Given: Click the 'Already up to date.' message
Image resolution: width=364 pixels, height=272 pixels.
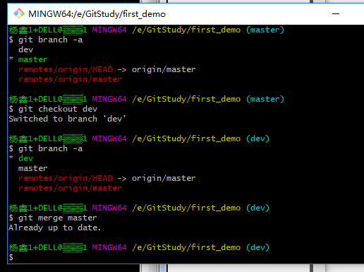Looking at the screenshot, I should click(55, 227).
